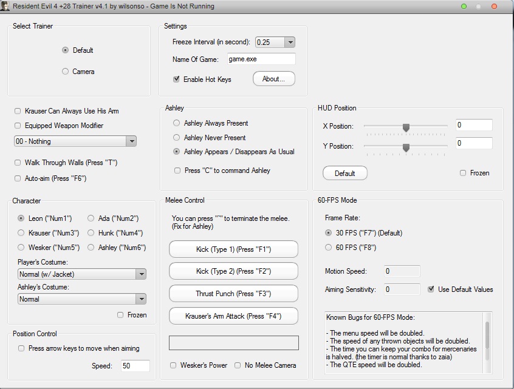The image size is (514, 389).
Task: Pick Ada as the character
Action: pos(91,218)
